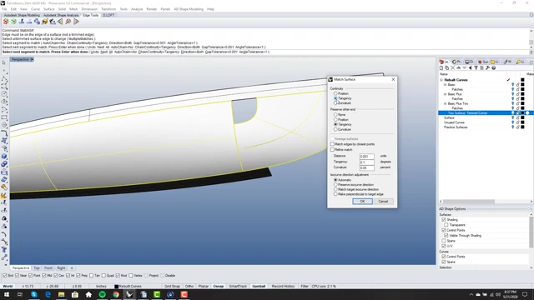Switch to Autodesk Shape Analysis tab

pyautogui.click(x=61, y=15)
